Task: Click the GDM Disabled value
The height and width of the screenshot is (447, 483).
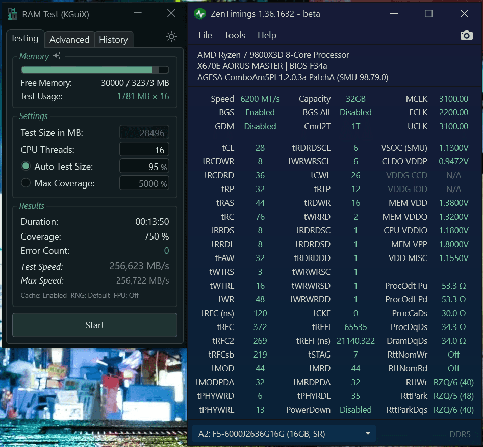Action: click(260, 126)
